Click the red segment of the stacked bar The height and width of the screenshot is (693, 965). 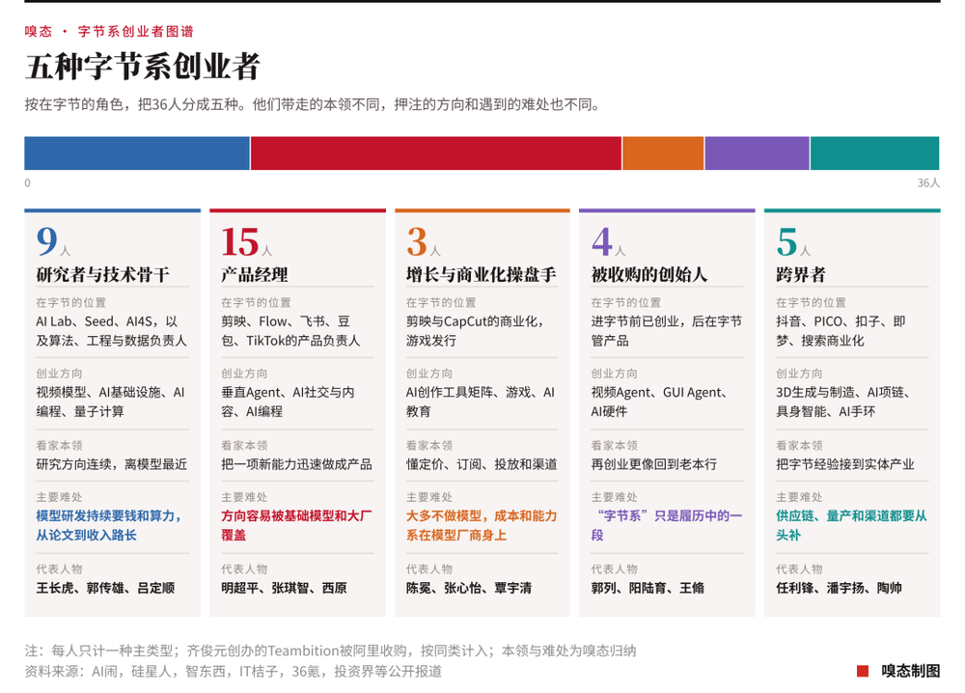[436, 153]
